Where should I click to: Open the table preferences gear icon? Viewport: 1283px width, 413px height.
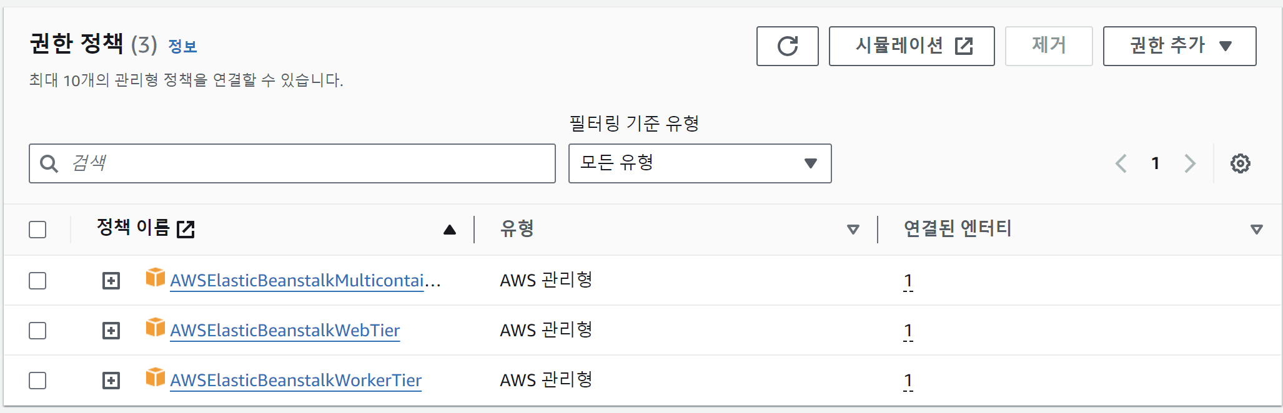[1240, 163]
